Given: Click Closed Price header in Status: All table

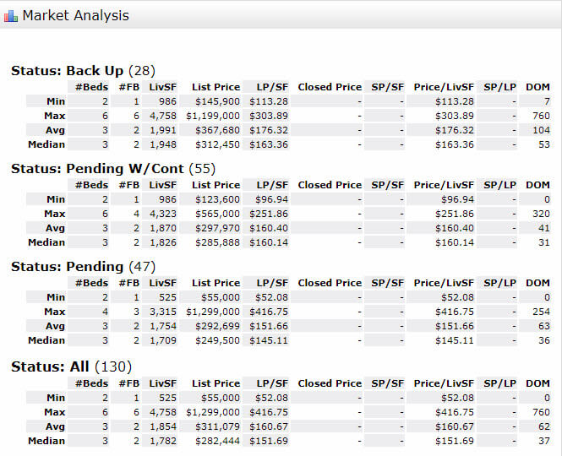Looking at the screenshot, I should 330,383.
